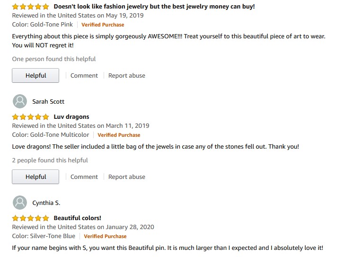Mark Sarah Scott's review as Helpful
Image resolution: width=354 pixels, height=257 pixels.
click(35, 177)
